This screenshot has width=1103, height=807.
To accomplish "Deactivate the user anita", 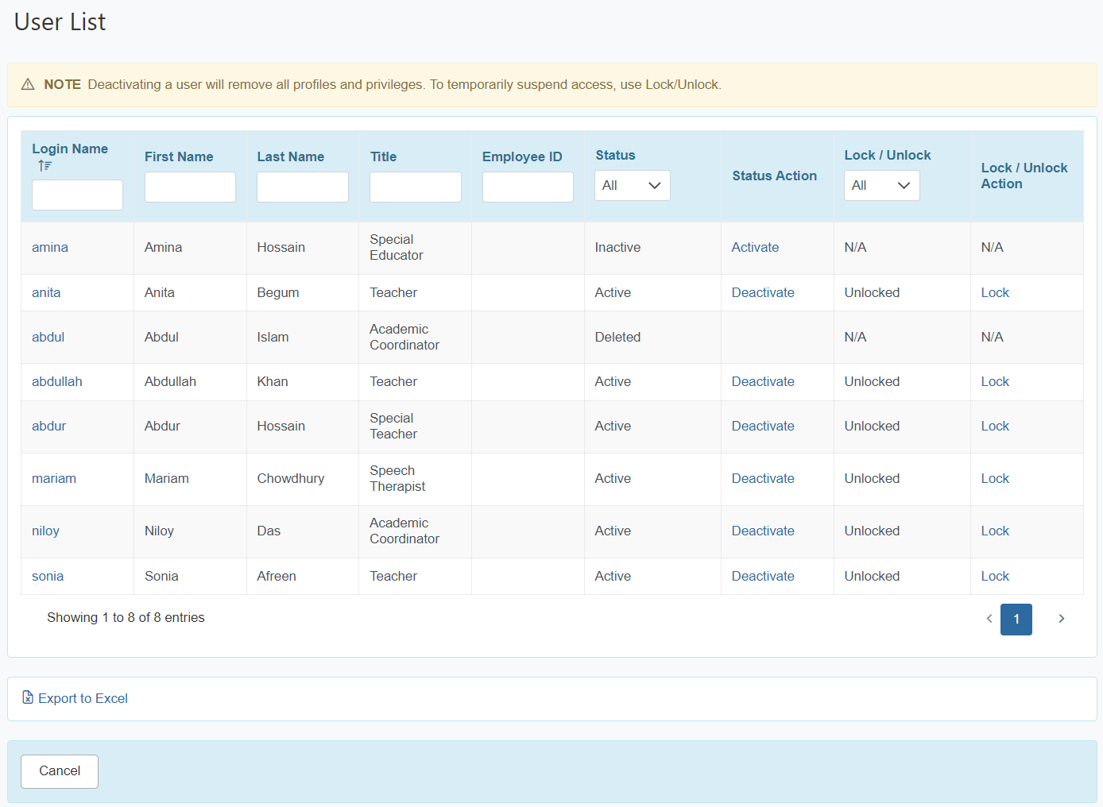I will coord(763,292).
